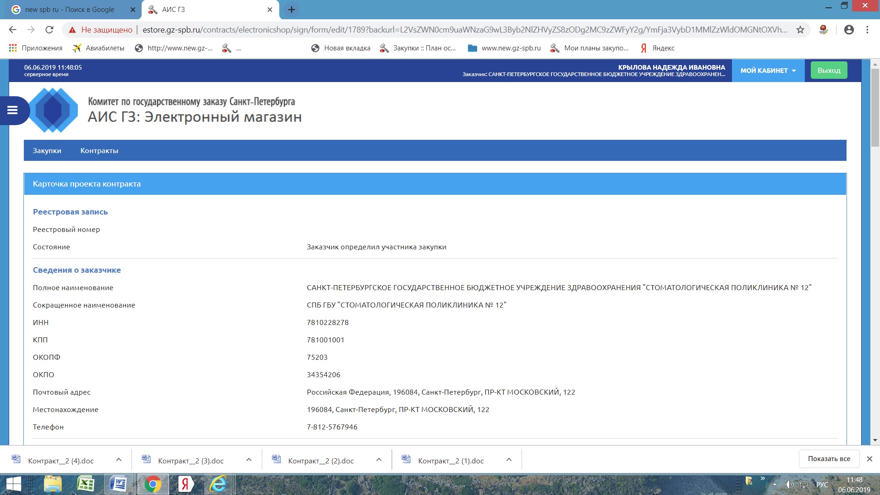Close the downloads bar
Screen dimensions: 880x495
point(869,459)
